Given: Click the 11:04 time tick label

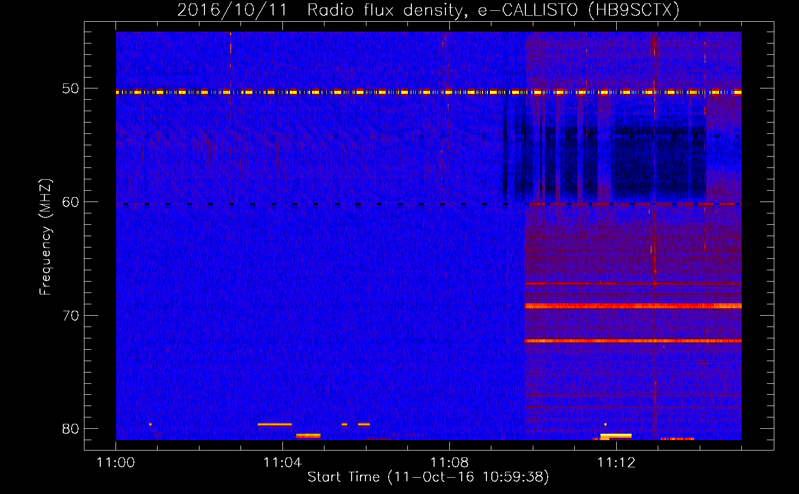Looking at the screenshot, I should [x=282, y=463].
